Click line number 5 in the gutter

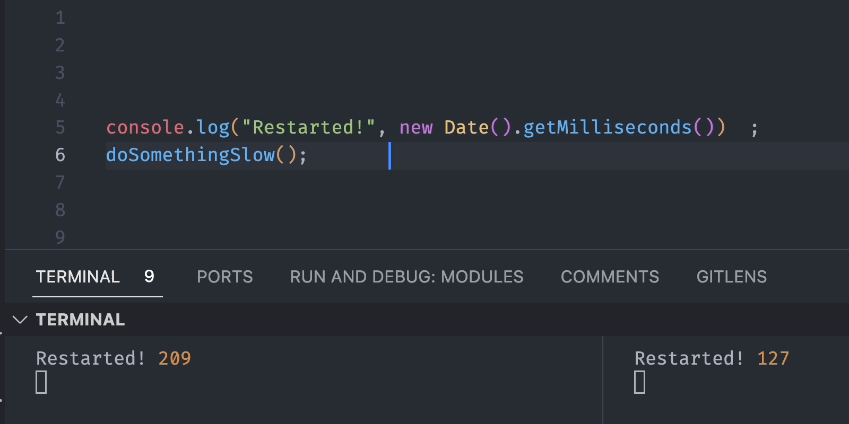60,128
